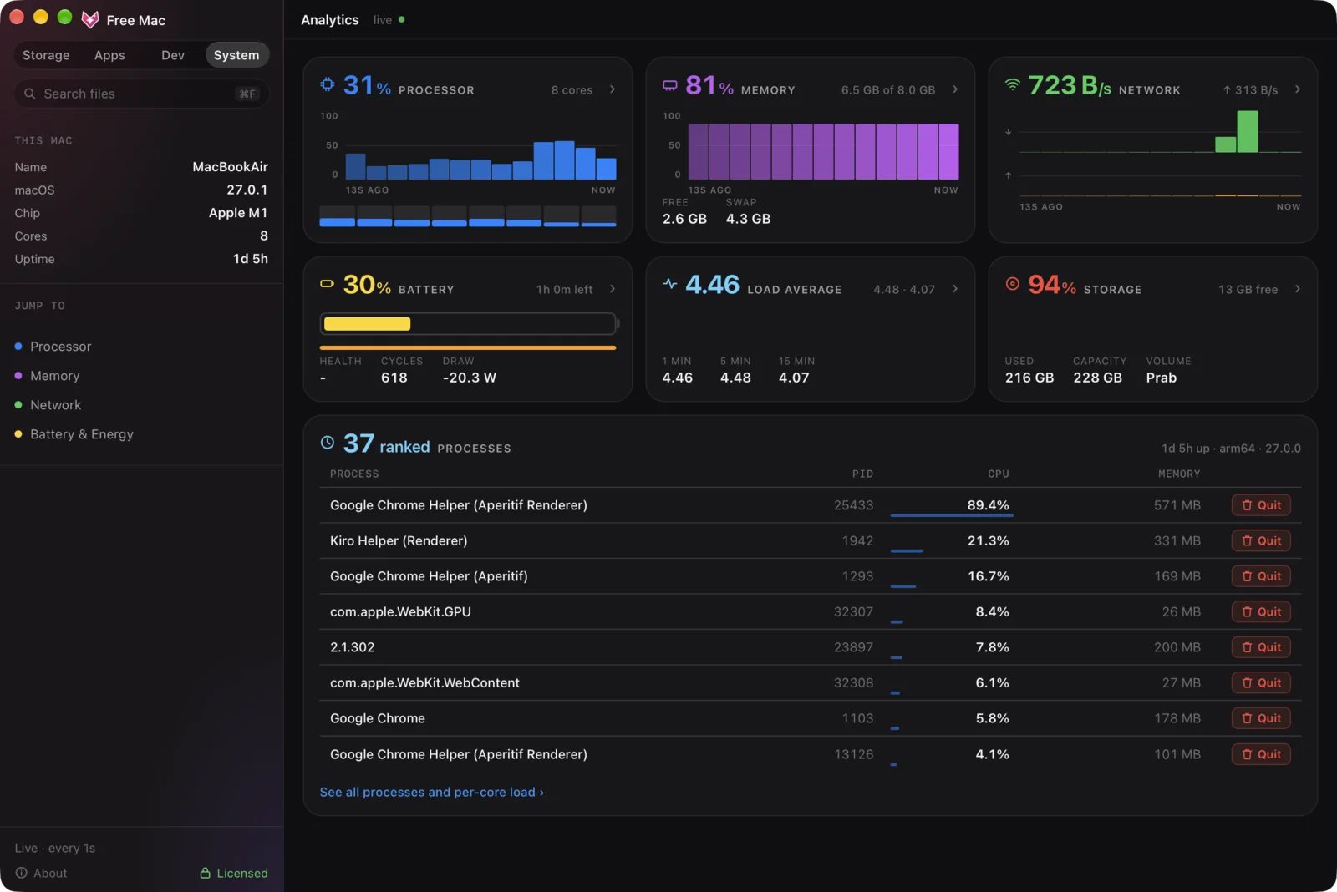Click the processor chip icon
The width and height of the screenshot is (1337, 892).
pos(328,84)
